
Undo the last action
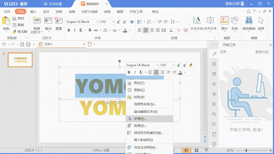pyautogui.click(x=4, y=44)
